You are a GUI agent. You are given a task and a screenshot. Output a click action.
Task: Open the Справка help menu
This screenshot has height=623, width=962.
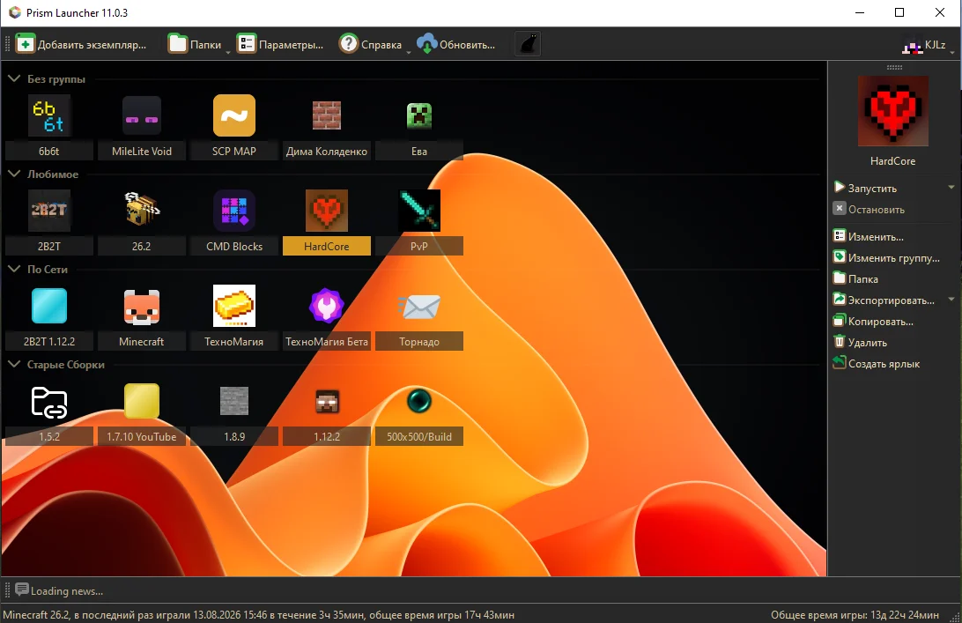tap(371, 44)
